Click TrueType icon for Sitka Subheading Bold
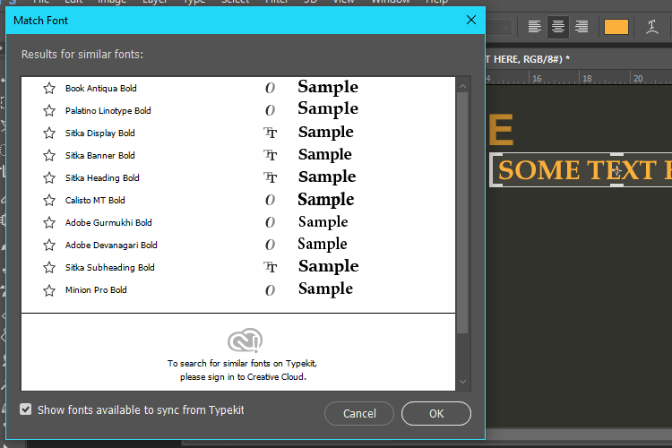672x448 pixels. (270, 267)
